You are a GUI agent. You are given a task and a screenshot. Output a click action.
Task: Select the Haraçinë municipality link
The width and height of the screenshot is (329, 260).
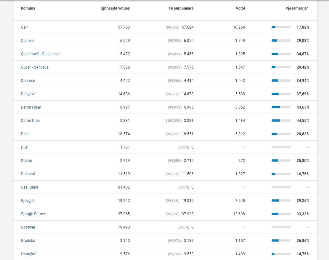[x=29, y=254]
